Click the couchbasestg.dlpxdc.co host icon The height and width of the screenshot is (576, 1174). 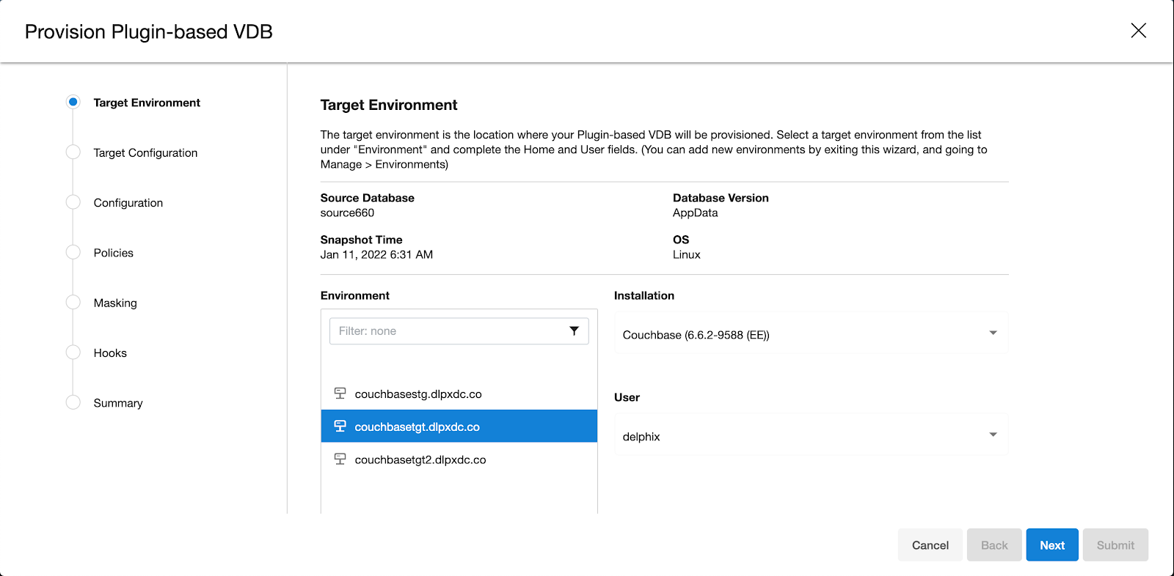click(340, 394)
